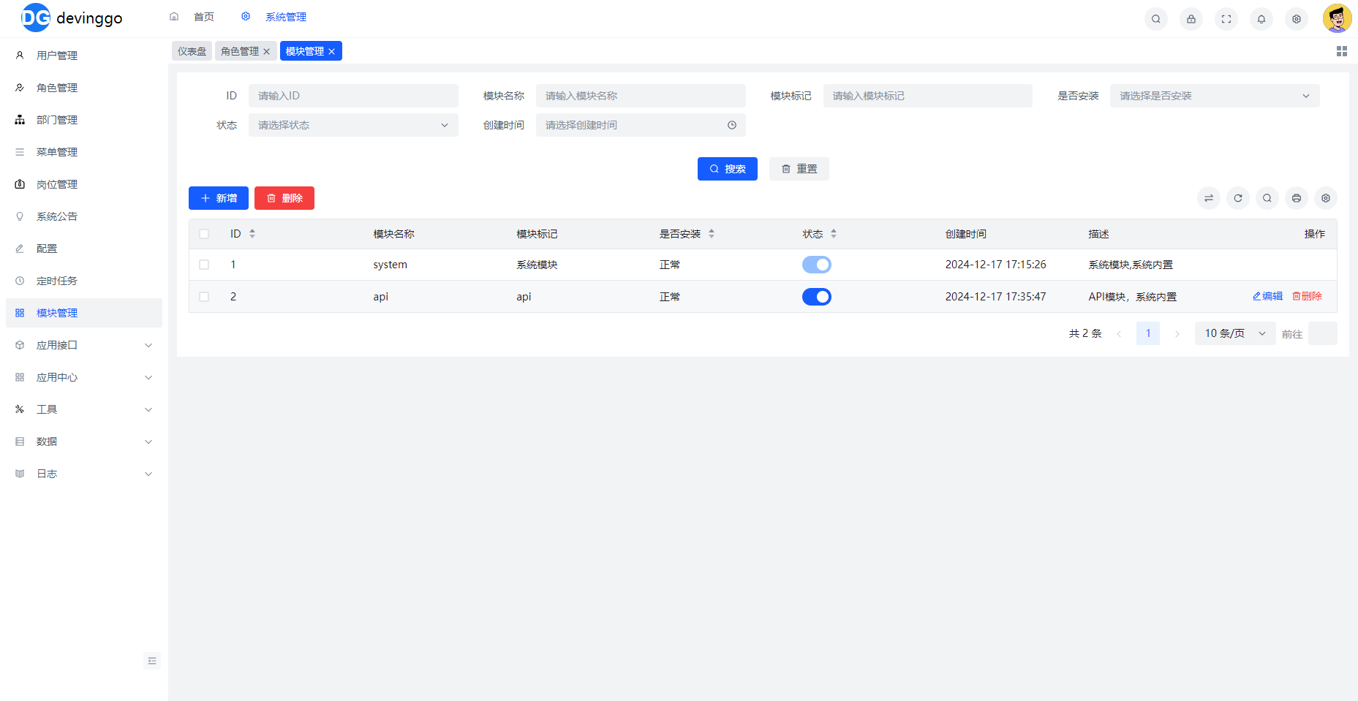
Task: Edit the api module row
Action: click(1267, 296)
